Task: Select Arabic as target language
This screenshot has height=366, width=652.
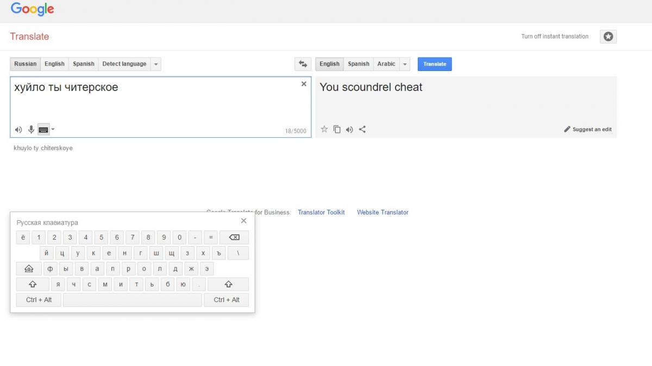Action: [x=386, y=64]
